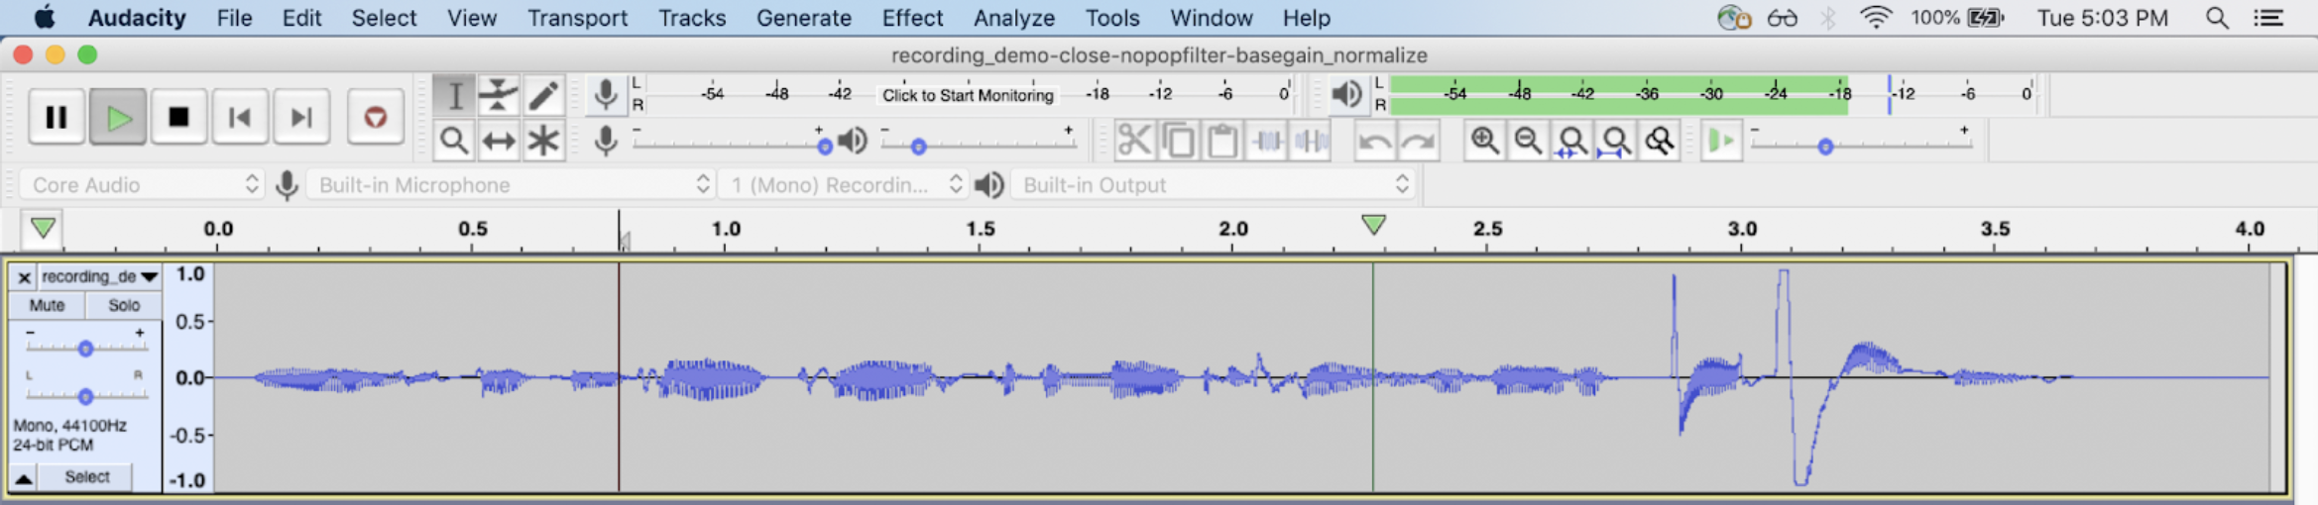Cut selection with the scissors icon
Viewport: 2318px width, 505px height.
coord(1134,141)
